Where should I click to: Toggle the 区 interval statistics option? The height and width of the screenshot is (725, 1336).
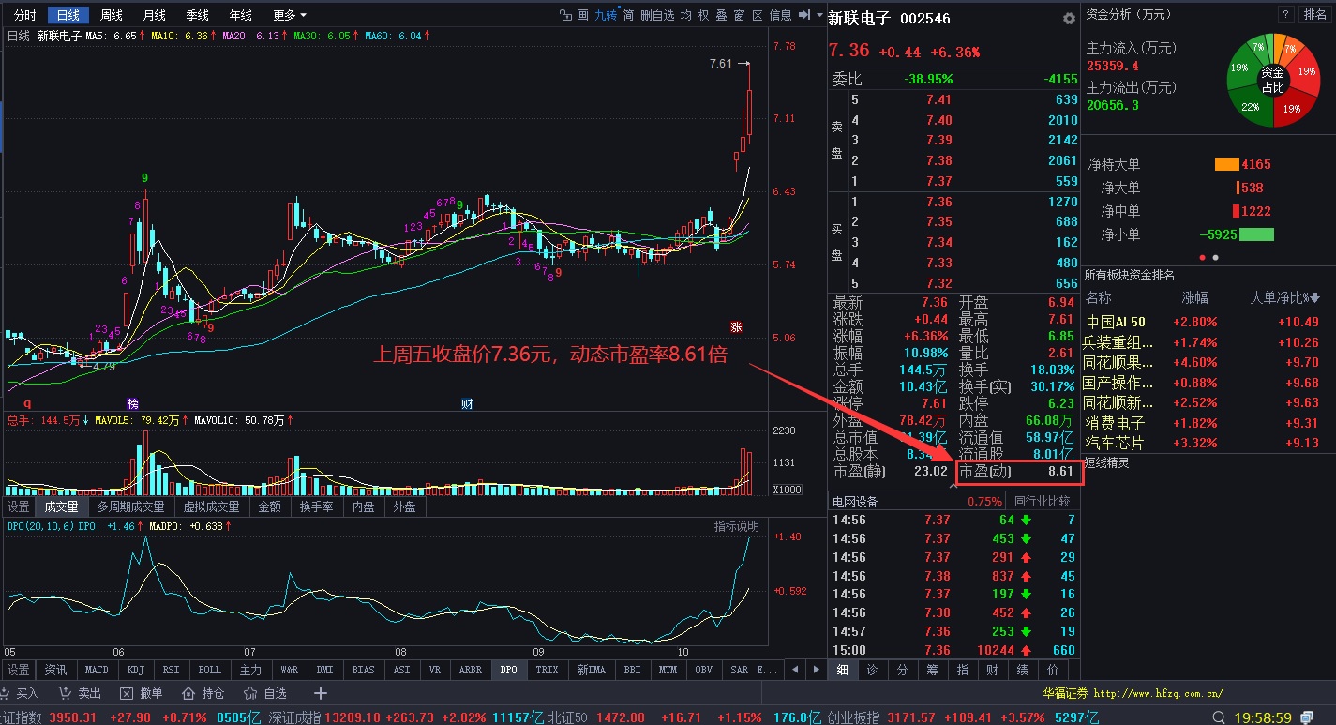tap(757, 15)
